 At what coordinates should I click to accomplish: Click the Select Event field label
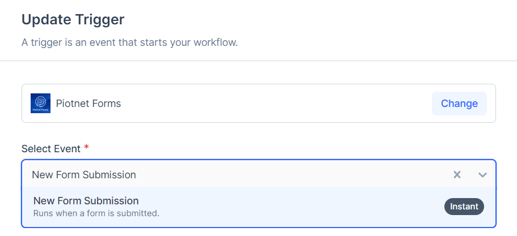pyautogui.click(x=51, y=148)
